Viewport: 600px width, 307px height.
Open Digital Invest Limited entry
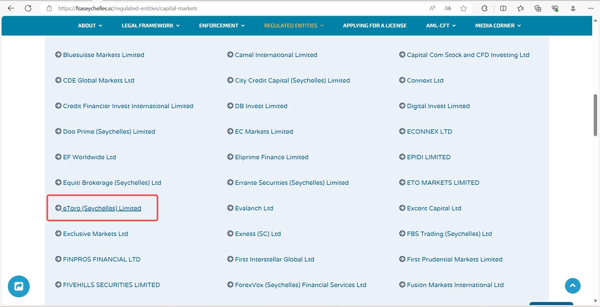(438, 106)
